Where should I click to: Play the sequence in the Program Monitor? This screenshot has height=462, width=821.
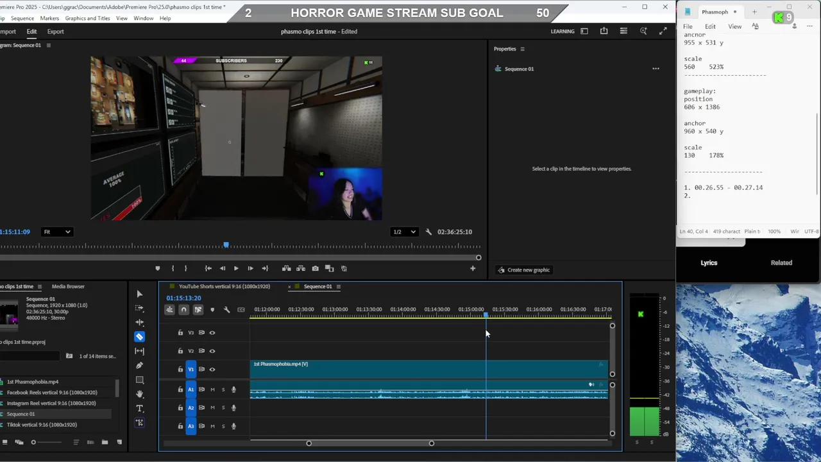point(235,268)
